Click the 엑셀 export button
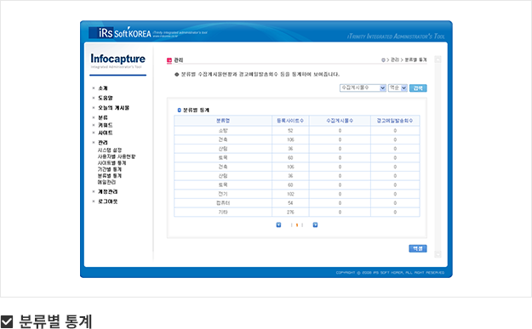This screenshot has width=532, height=329. click(x=418, y=249)
